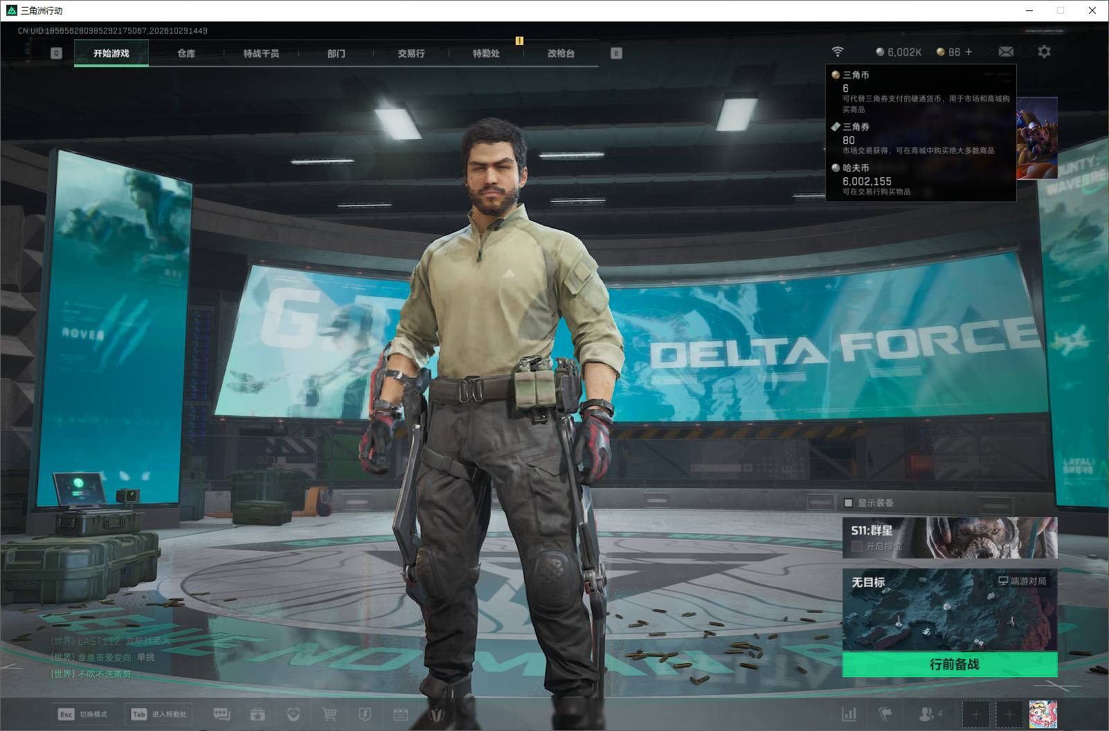The image size is (1109, 731).
Task: Select the 无目标 map card
Action: tap(950, 610)
